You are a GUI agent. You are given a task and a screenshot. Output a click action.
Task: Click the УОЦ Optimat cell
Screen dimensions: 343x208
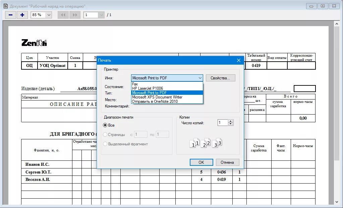(x=53, y=66)
